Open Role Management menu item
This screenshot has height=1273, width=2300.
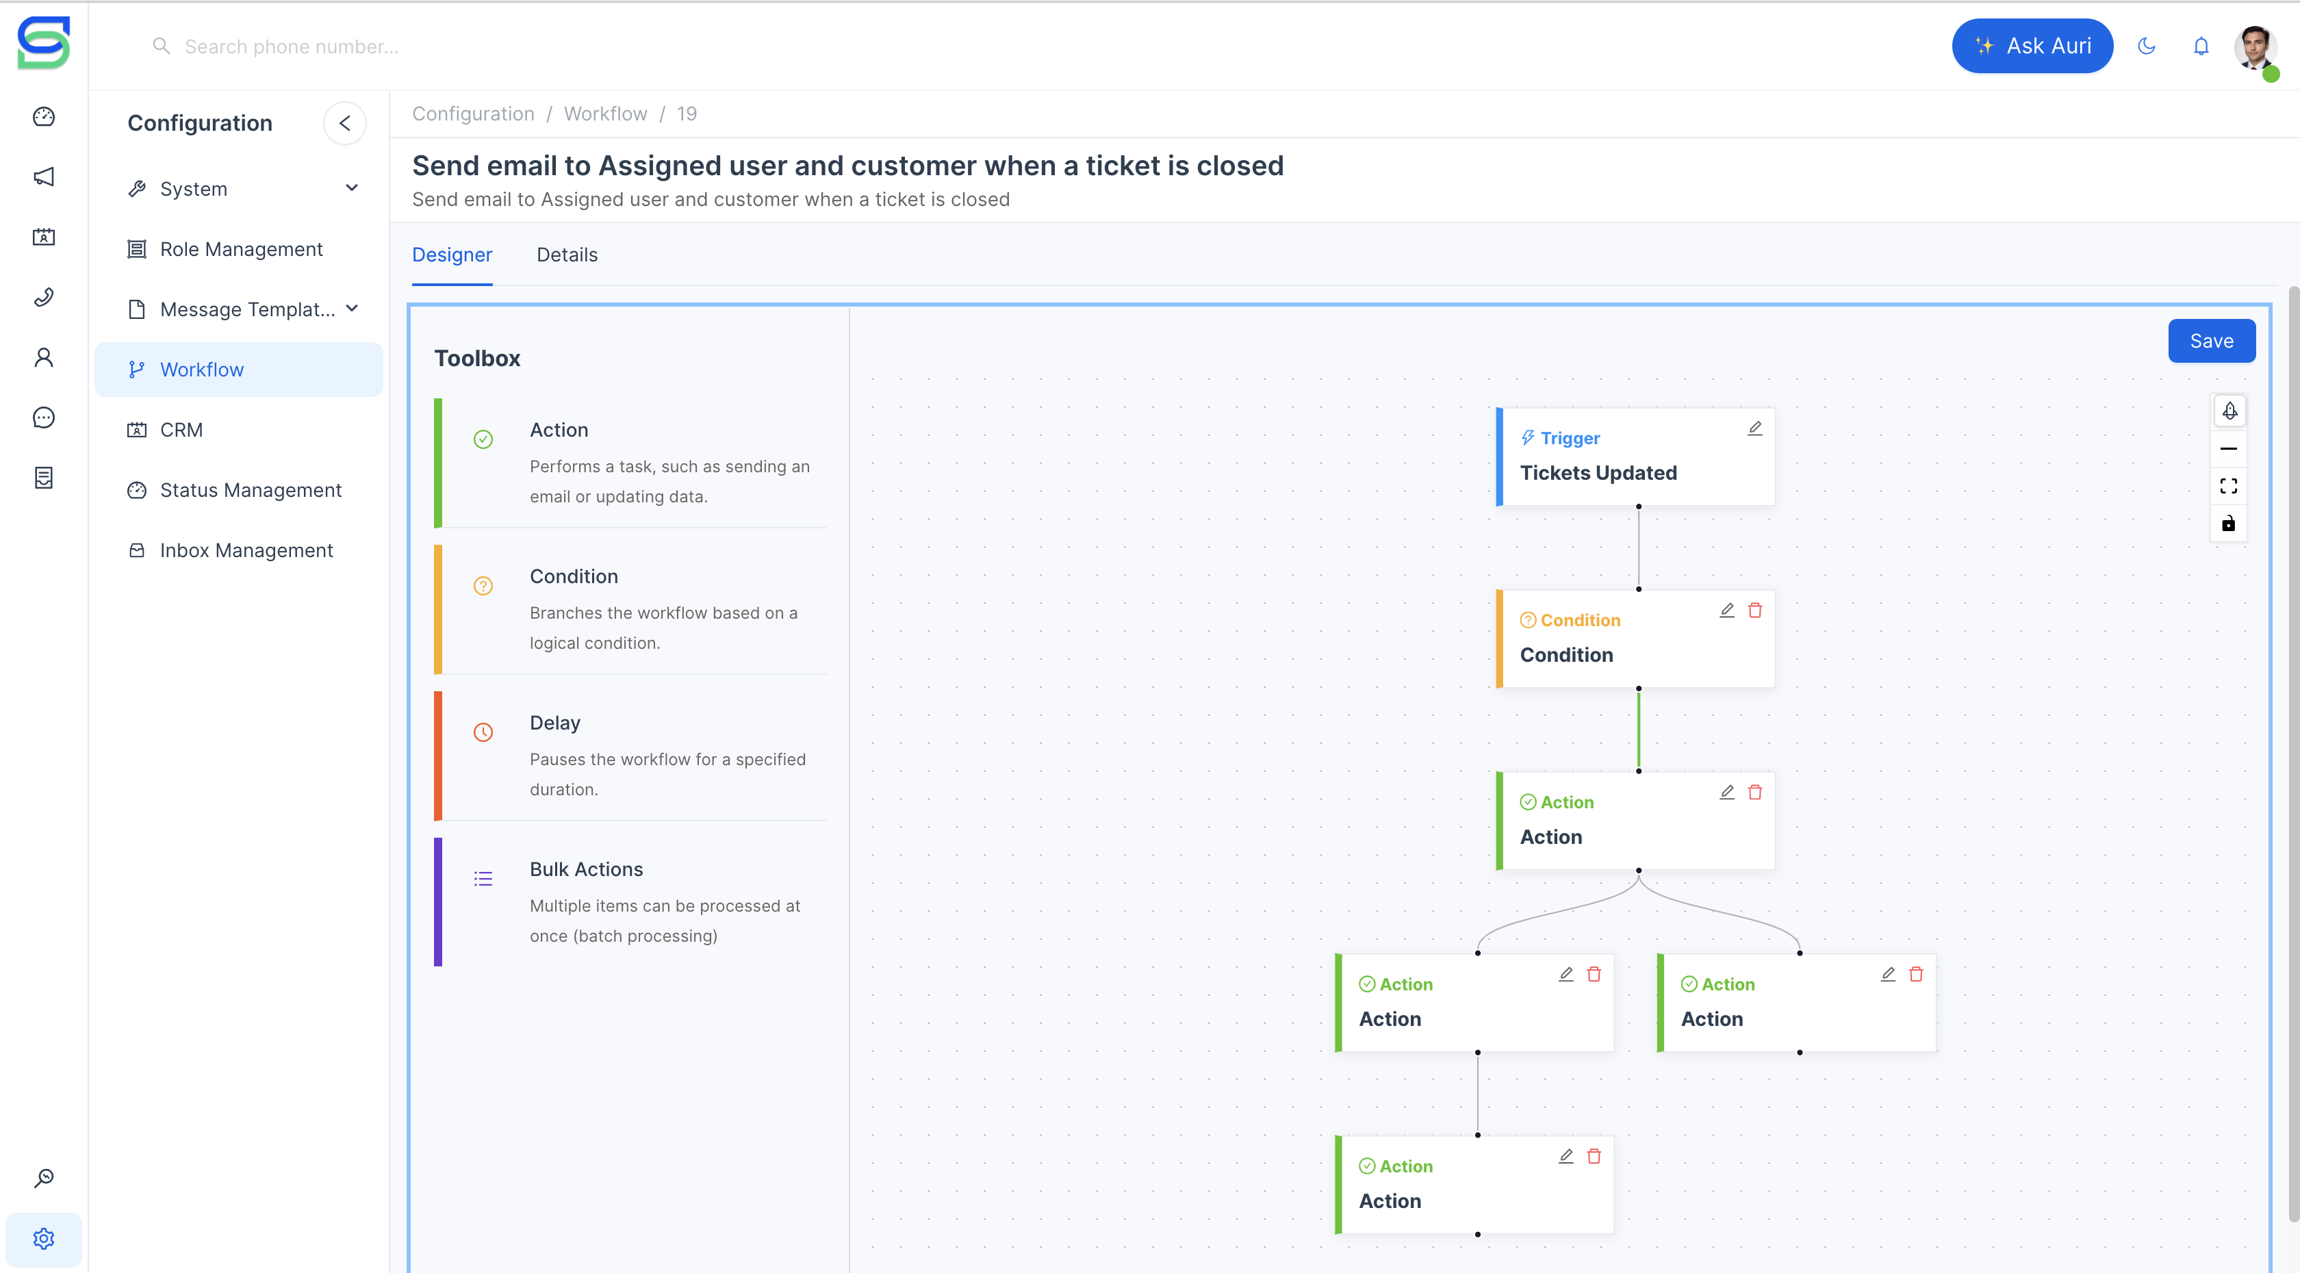pos(241,249)
